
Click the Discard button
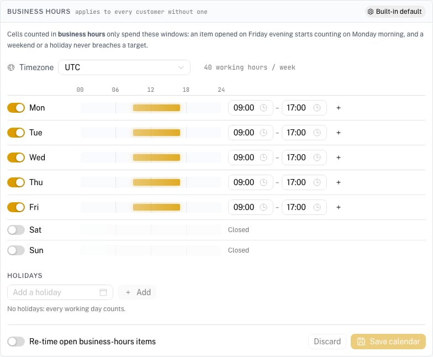(327, 342)
